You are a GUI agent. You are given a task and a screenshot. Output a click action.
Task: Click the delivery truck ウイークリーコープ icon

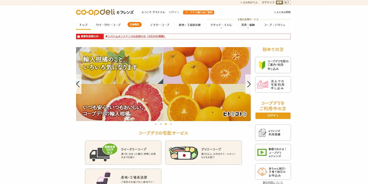click(x=103, y=152)
